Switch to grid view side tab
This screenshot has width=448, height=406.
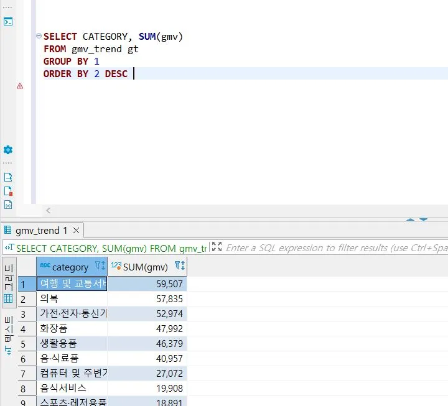click(9, 284)
